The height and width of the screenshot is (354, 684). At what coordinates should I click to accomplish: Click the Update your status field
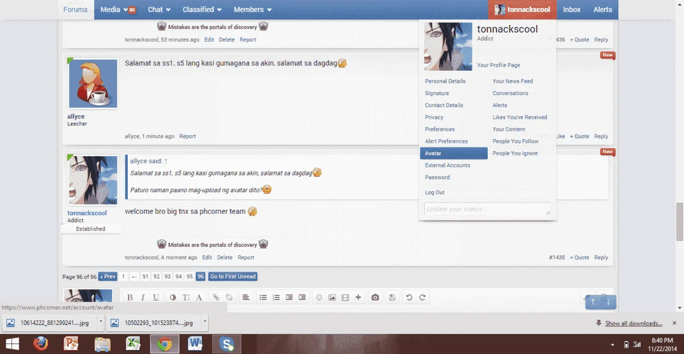[487, 209]
